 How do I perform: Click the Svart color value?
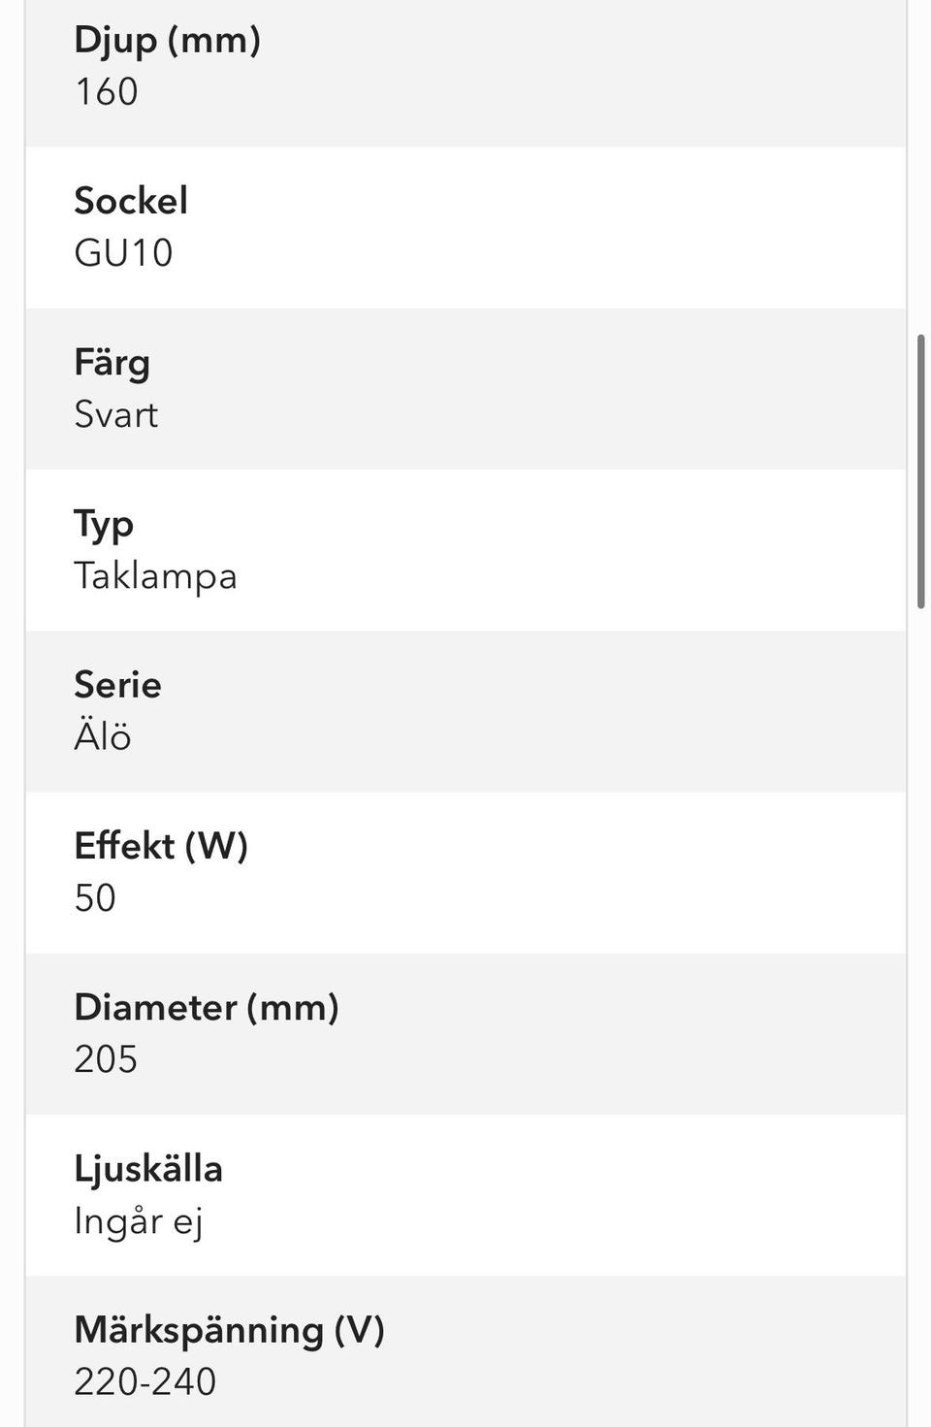[x=116, y=415]
